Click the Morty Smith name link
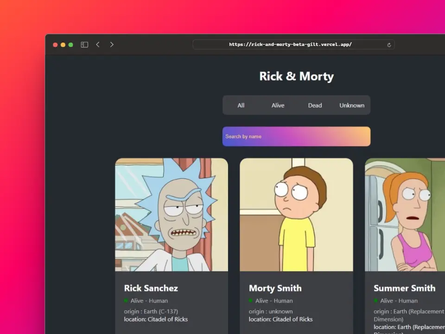 (275, 288)
